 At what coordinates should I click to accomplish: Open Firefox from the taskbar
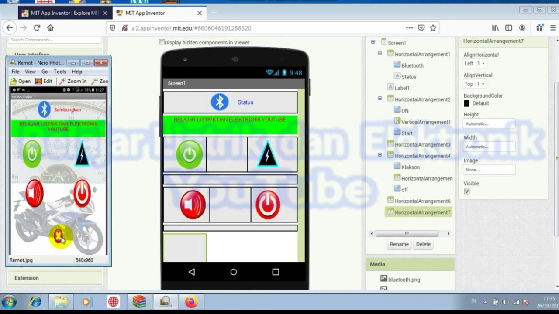tap(191, 302)
